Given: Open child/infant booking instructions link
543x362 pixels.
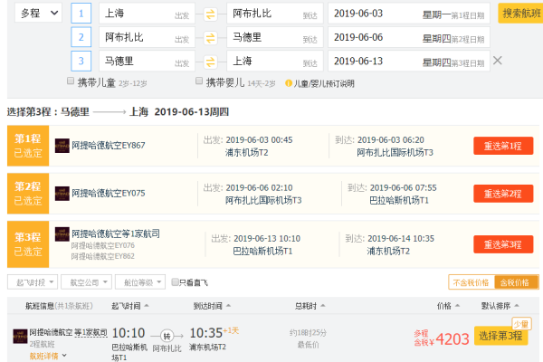Looking at the screenshot, I should [x=324, y=83].
